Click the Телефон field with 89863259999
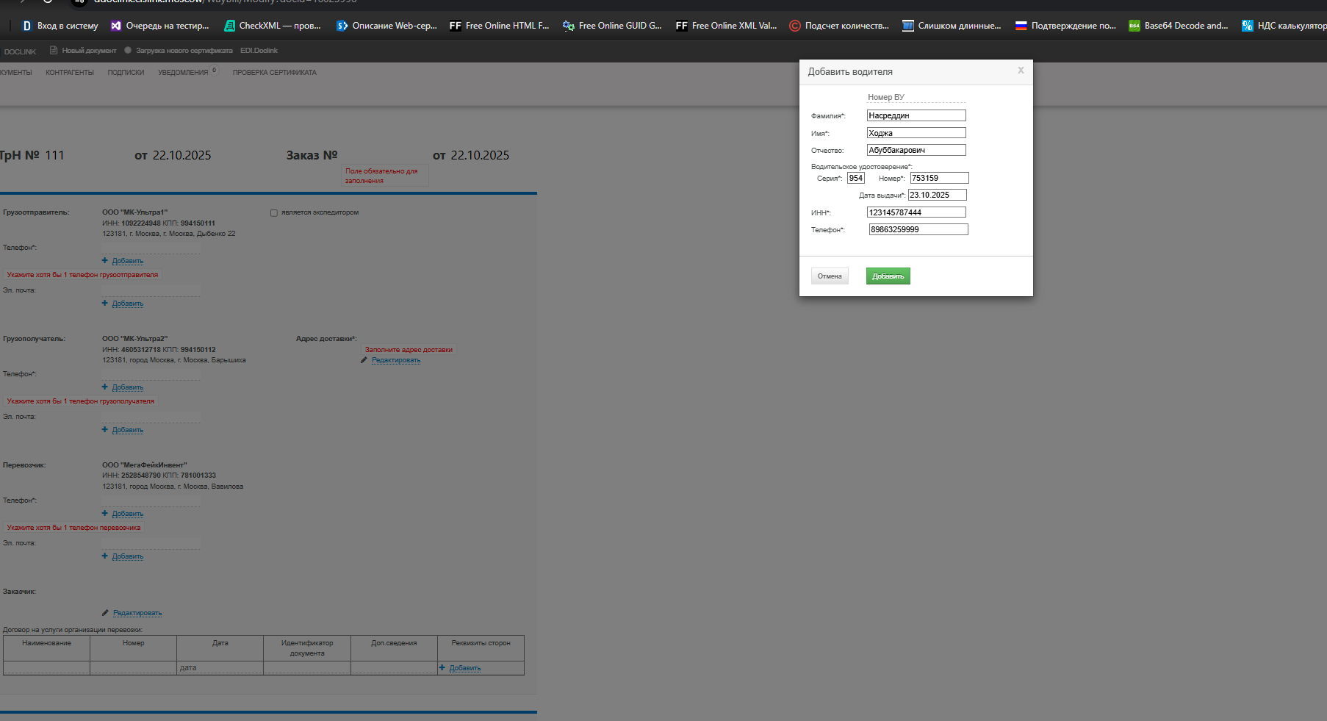This screenshot has width=1327, height=721. 918,229
